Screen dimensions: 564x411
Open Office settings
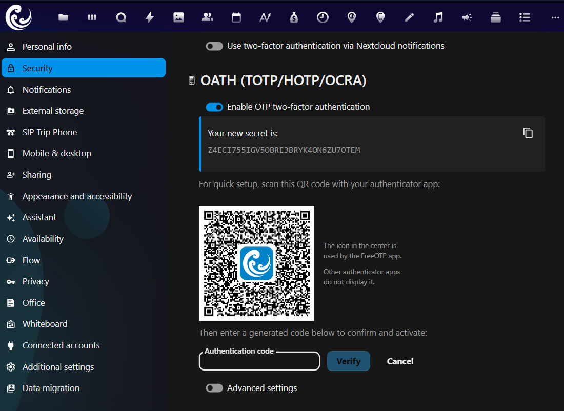(x=84, y=303)
